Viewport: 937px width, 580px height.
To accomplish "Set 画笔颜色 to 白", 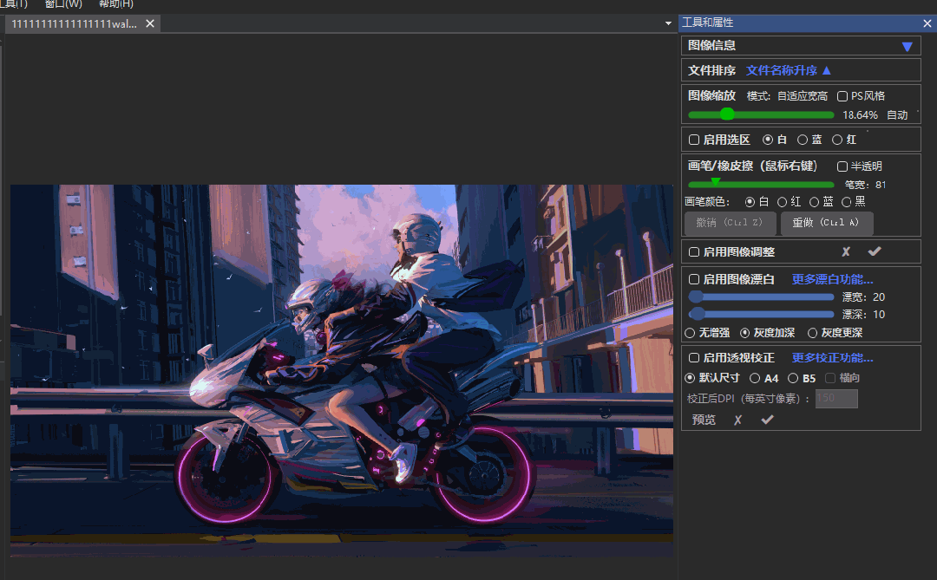I will pyautogui.click(x=750, y=202).
